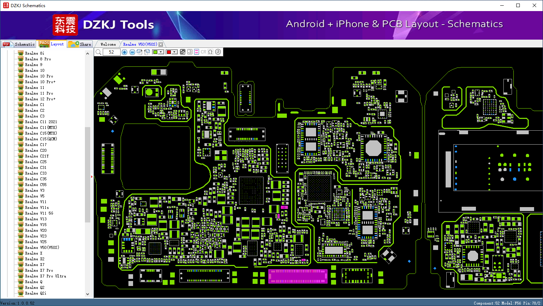Select Realme 8 Pro in the model list

38,59
